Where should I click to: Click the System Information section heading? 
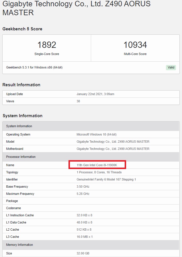point(22,116)
